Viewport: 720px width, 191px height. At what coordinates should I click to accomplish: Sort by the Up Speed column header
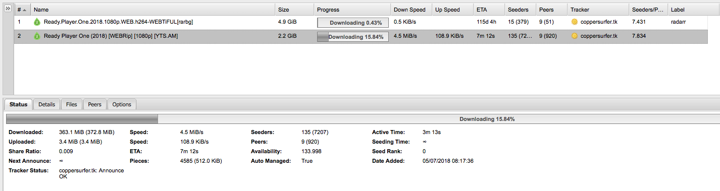pos(452,10)
